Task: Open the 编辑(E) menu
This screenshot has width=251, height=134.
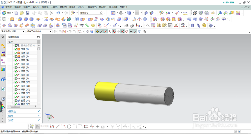Action: [x=18, y=7]
